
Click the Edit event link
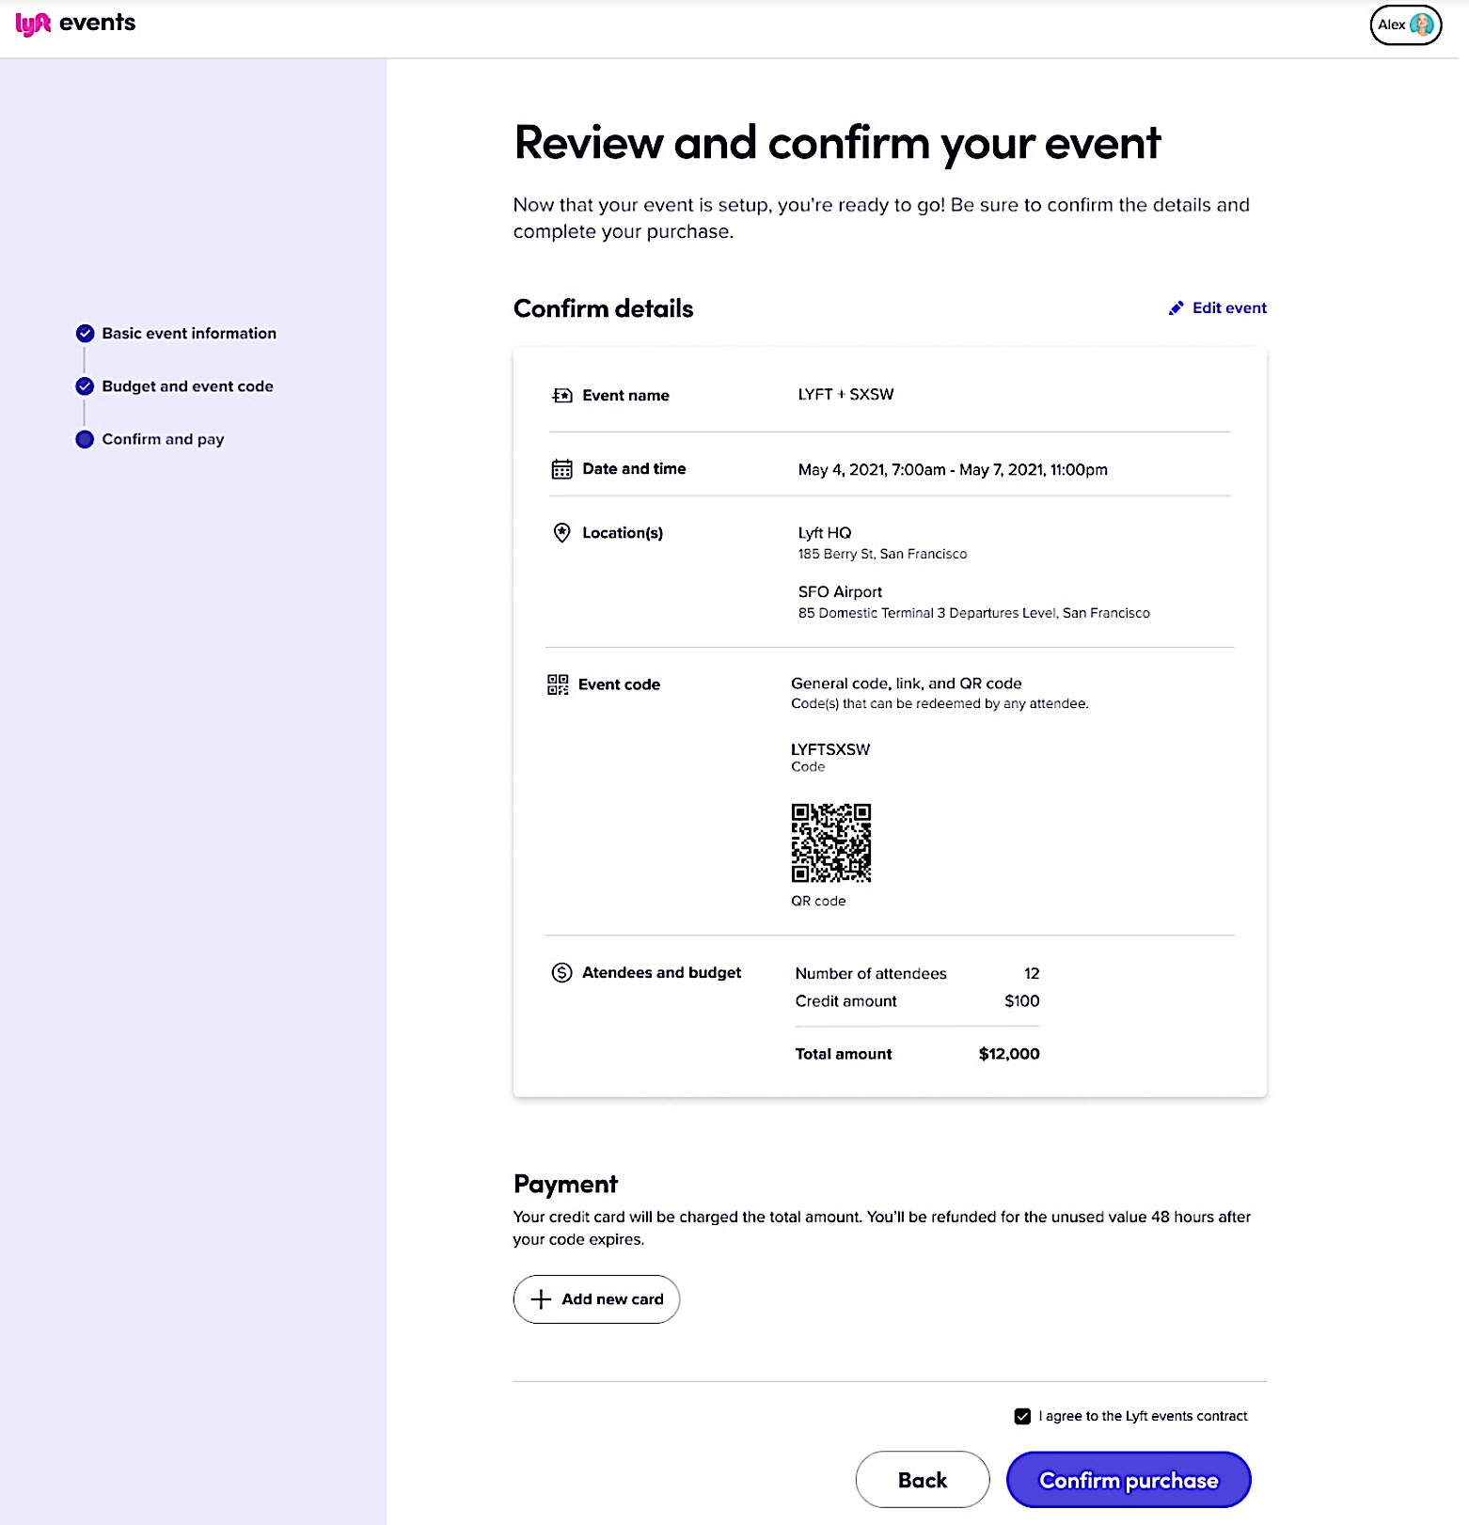coord(1228,308)
